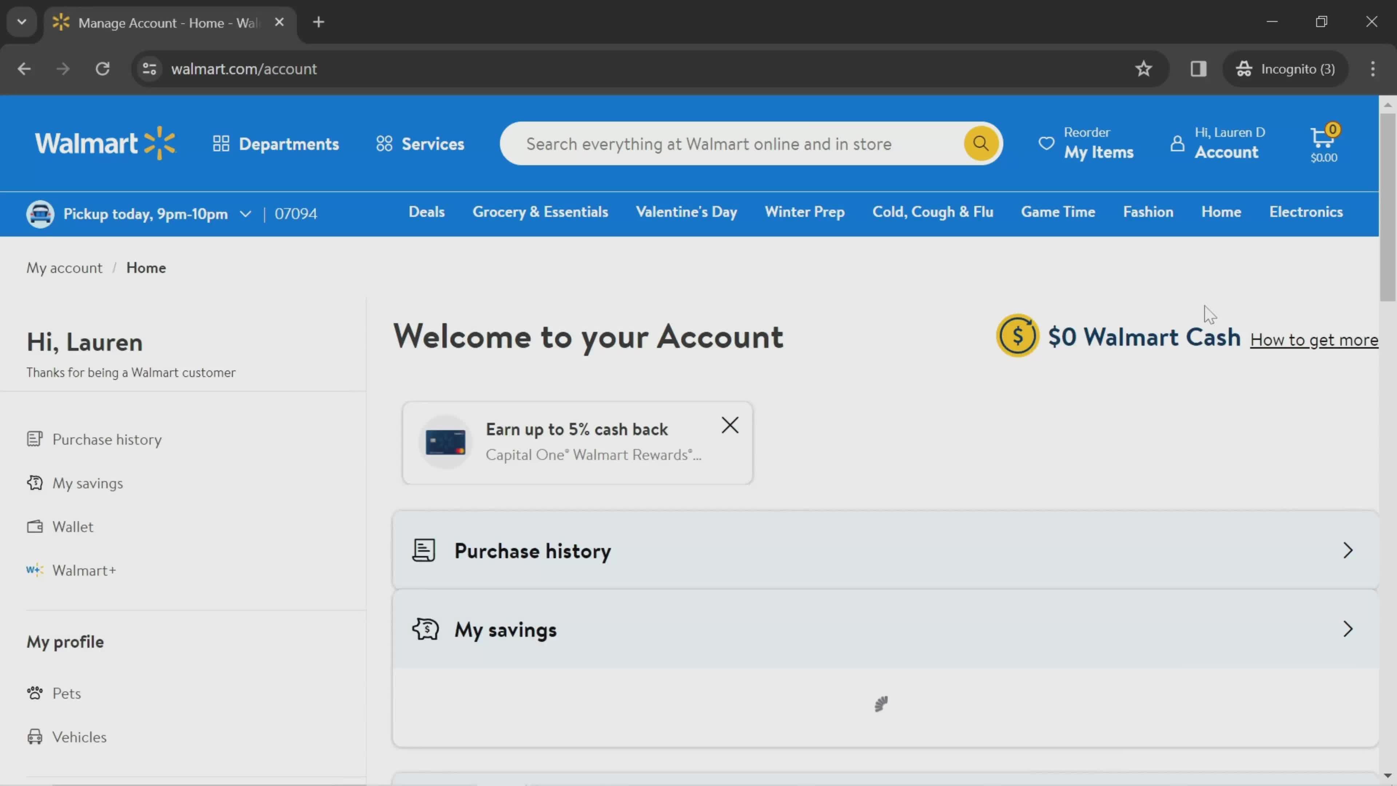Viewport: 1397px width, 786px height.
Task: Open Pets under My profile
Action: [x=54, y=693]
